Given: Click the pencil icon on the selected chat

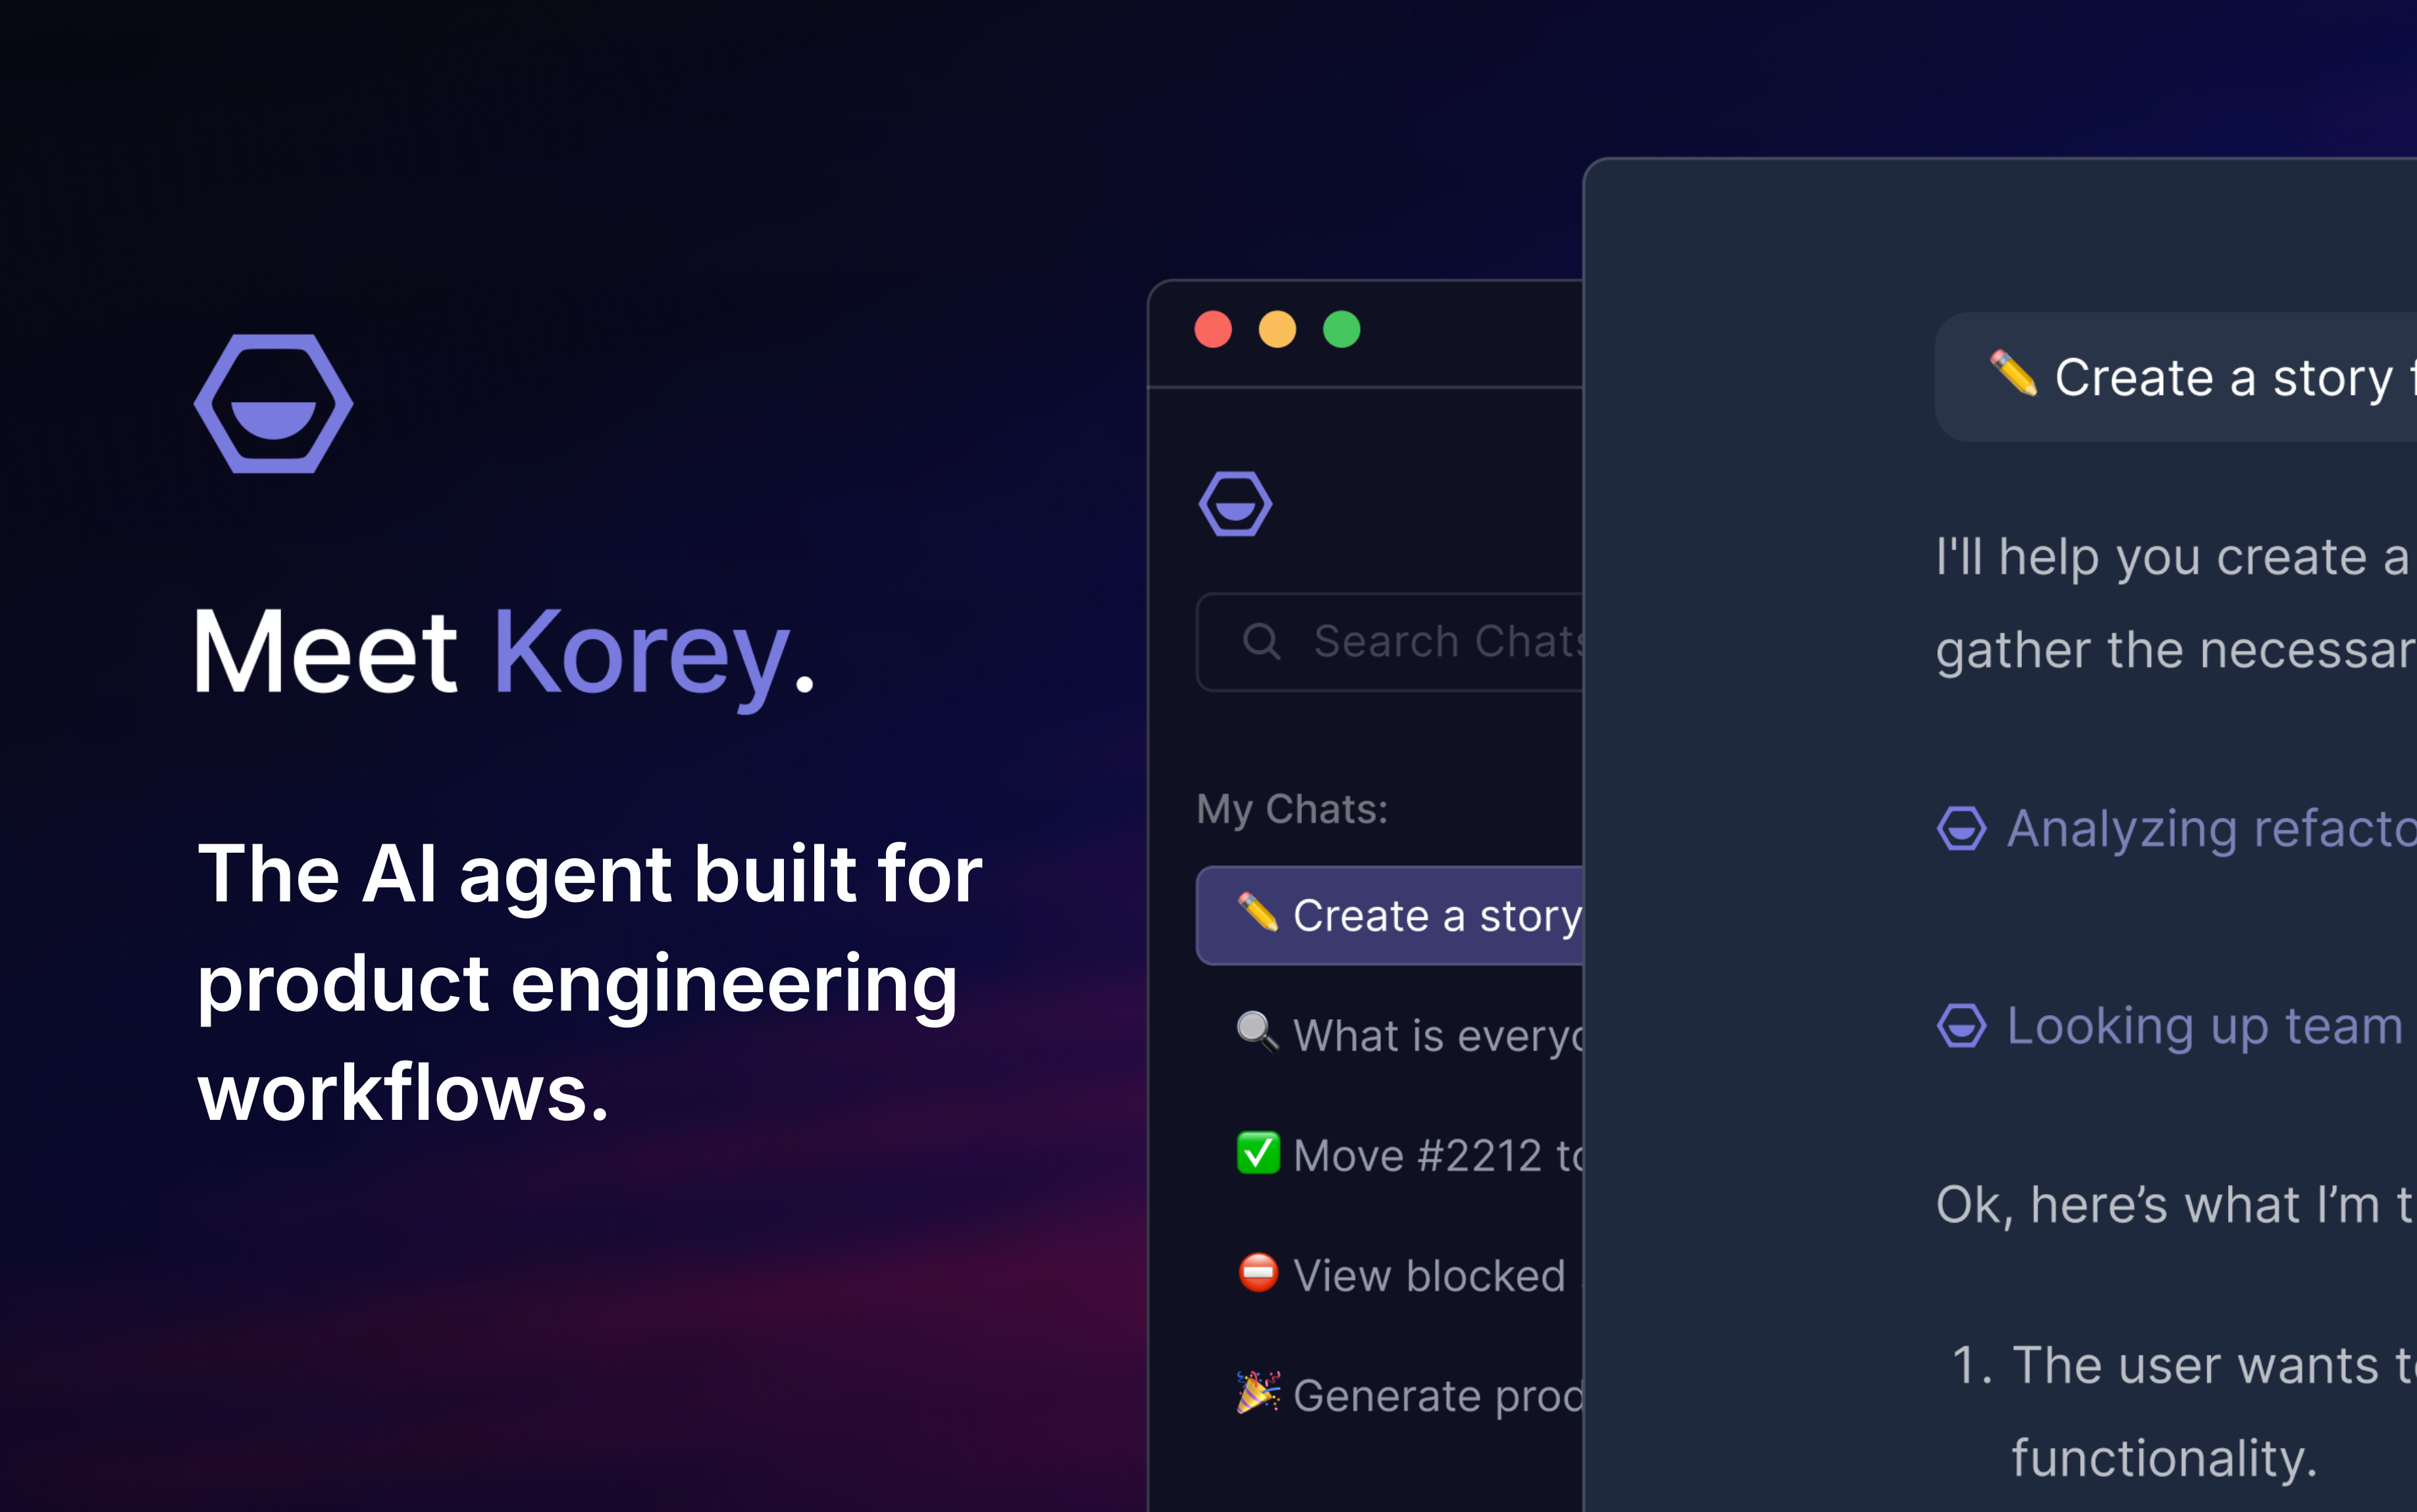Looking at the screenshot, I should coord(1259,913).
